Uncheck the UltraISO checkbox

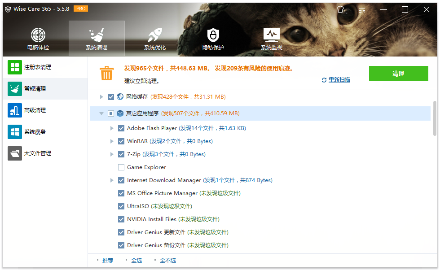pyautogui.click(x=121, y=206)
